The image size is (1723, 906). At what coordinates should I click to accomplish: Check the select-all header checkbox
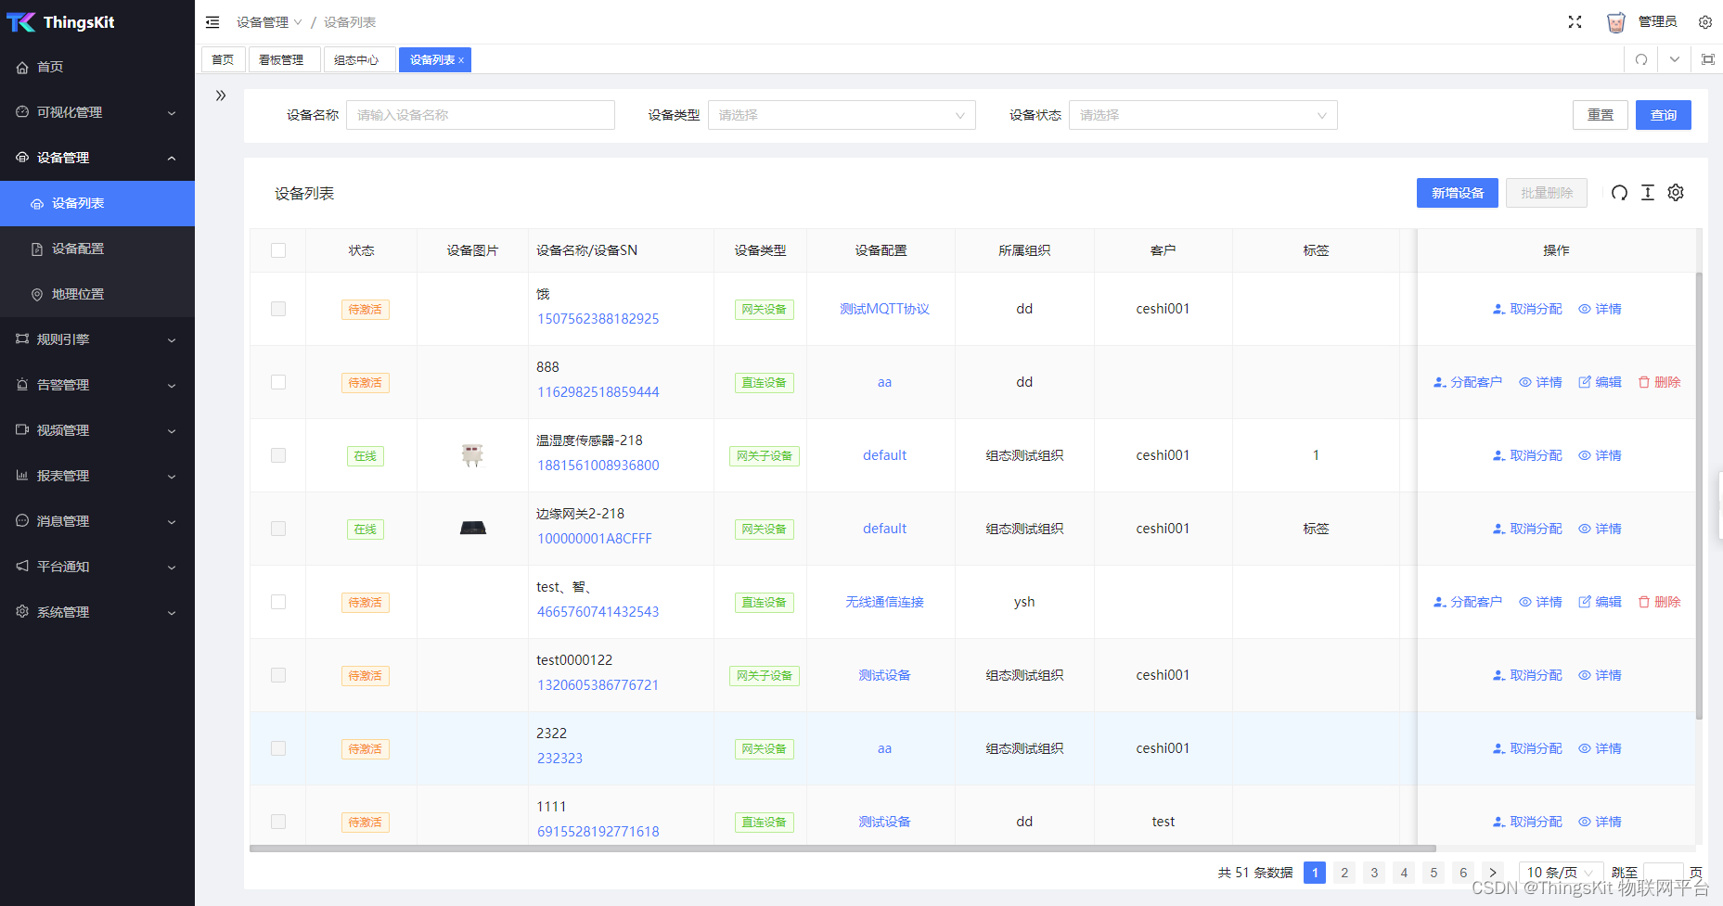pyautogui.click(x=278, y=250)
